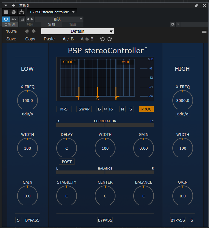Image resolution: width=209 pixels, height=228 pixels.
Task: Copy setting A to B
Action: [x=87, y=39]
